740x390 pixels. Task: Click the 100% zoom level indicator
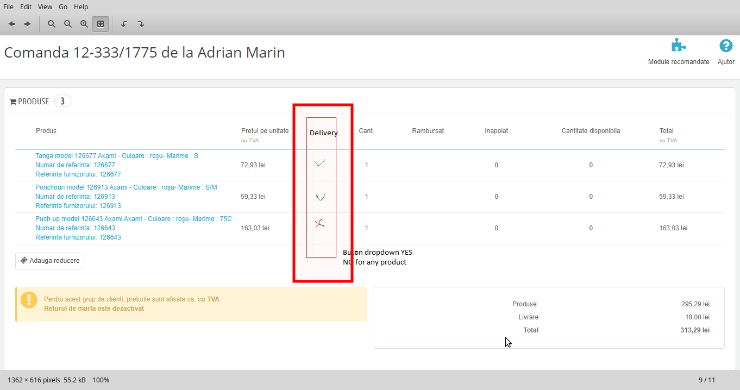point(101,380)
